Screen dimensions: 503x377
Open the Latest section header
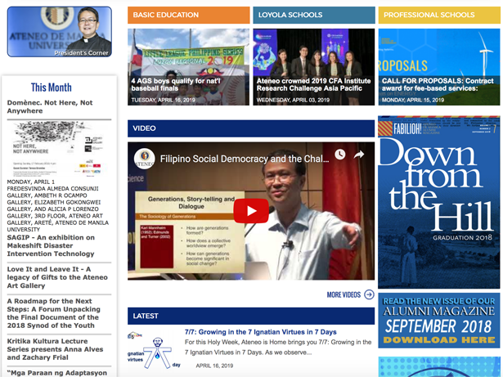[x=251, y=316]
